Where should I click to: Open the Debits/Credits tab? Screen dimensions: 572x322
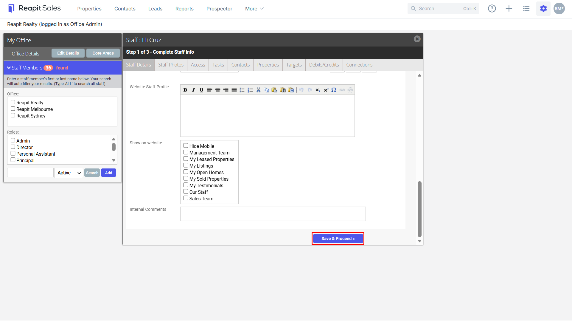pyautogui.click(x=324, y=65)
